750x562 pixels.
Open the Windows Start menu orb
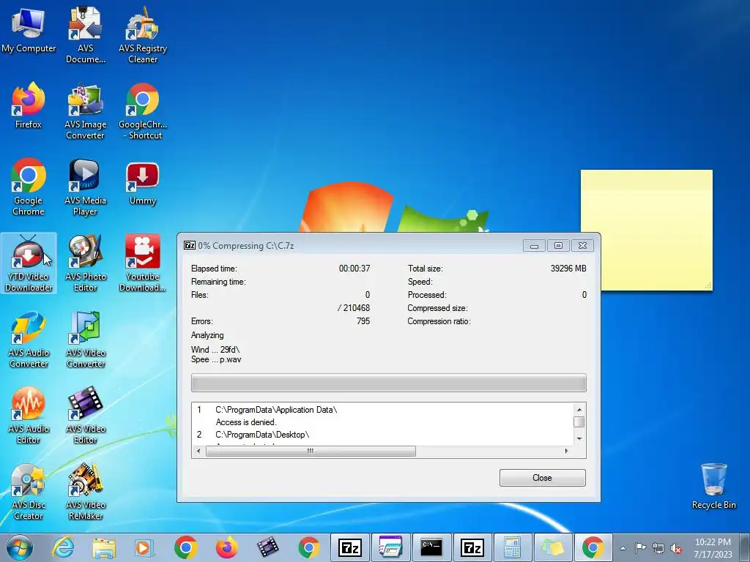(20, 547)
